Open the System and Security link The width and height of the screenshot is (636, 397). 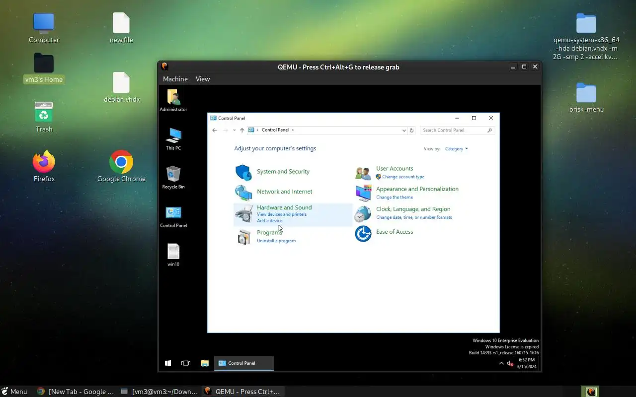(x=283, y=172)
